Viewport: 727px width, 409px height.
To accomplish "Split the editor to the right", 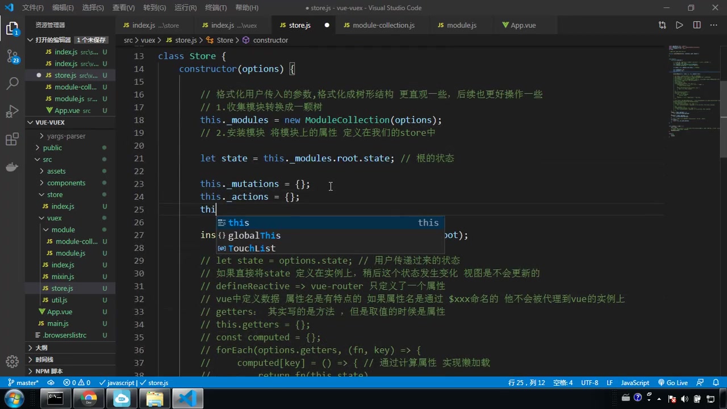I will pyautogui.click(x=697, y=25).
